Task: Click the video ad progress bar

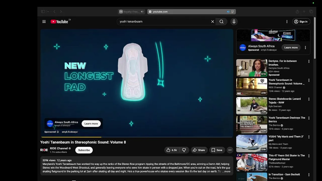Action: [x=137, y=137]
